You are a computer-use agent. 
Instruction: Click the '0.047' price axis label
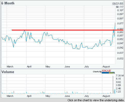120,43
